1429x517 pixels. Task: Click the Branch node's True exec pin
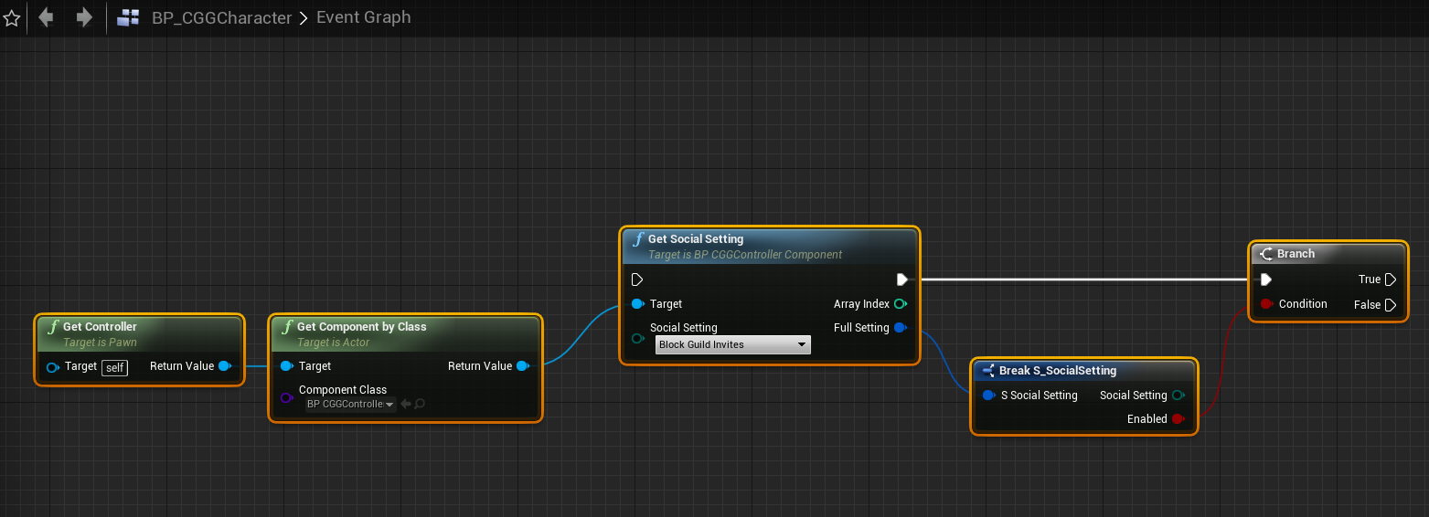1391,280
